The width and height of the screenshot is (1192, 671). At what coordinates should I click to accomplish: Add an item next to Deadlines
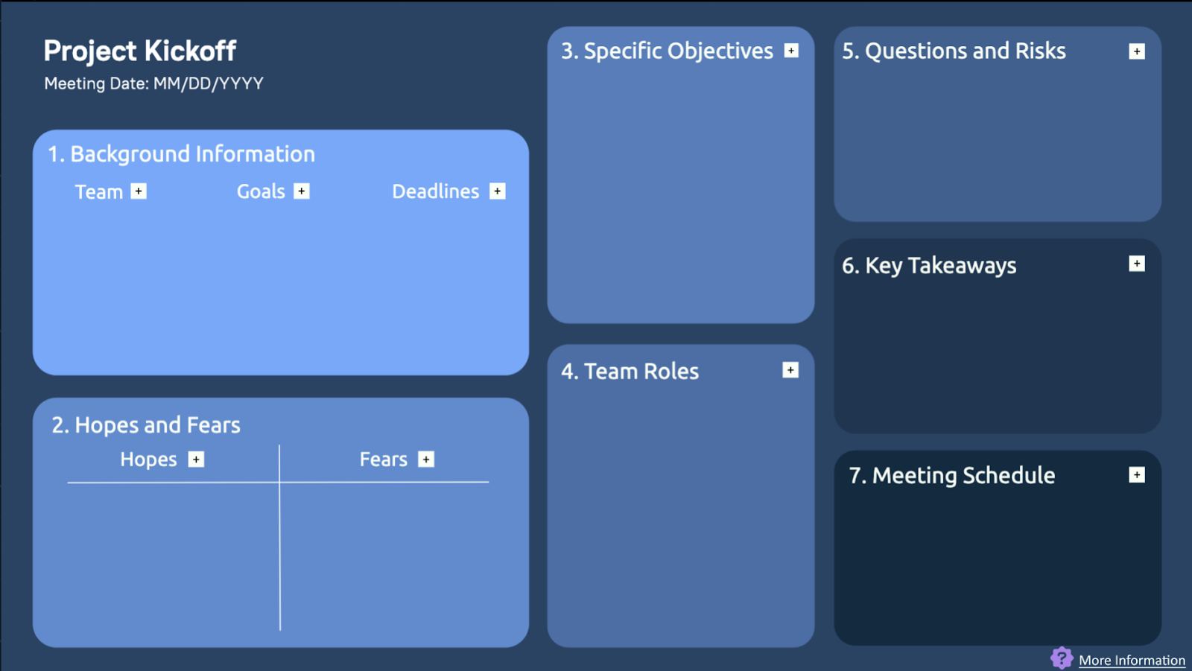pos(498,191)
